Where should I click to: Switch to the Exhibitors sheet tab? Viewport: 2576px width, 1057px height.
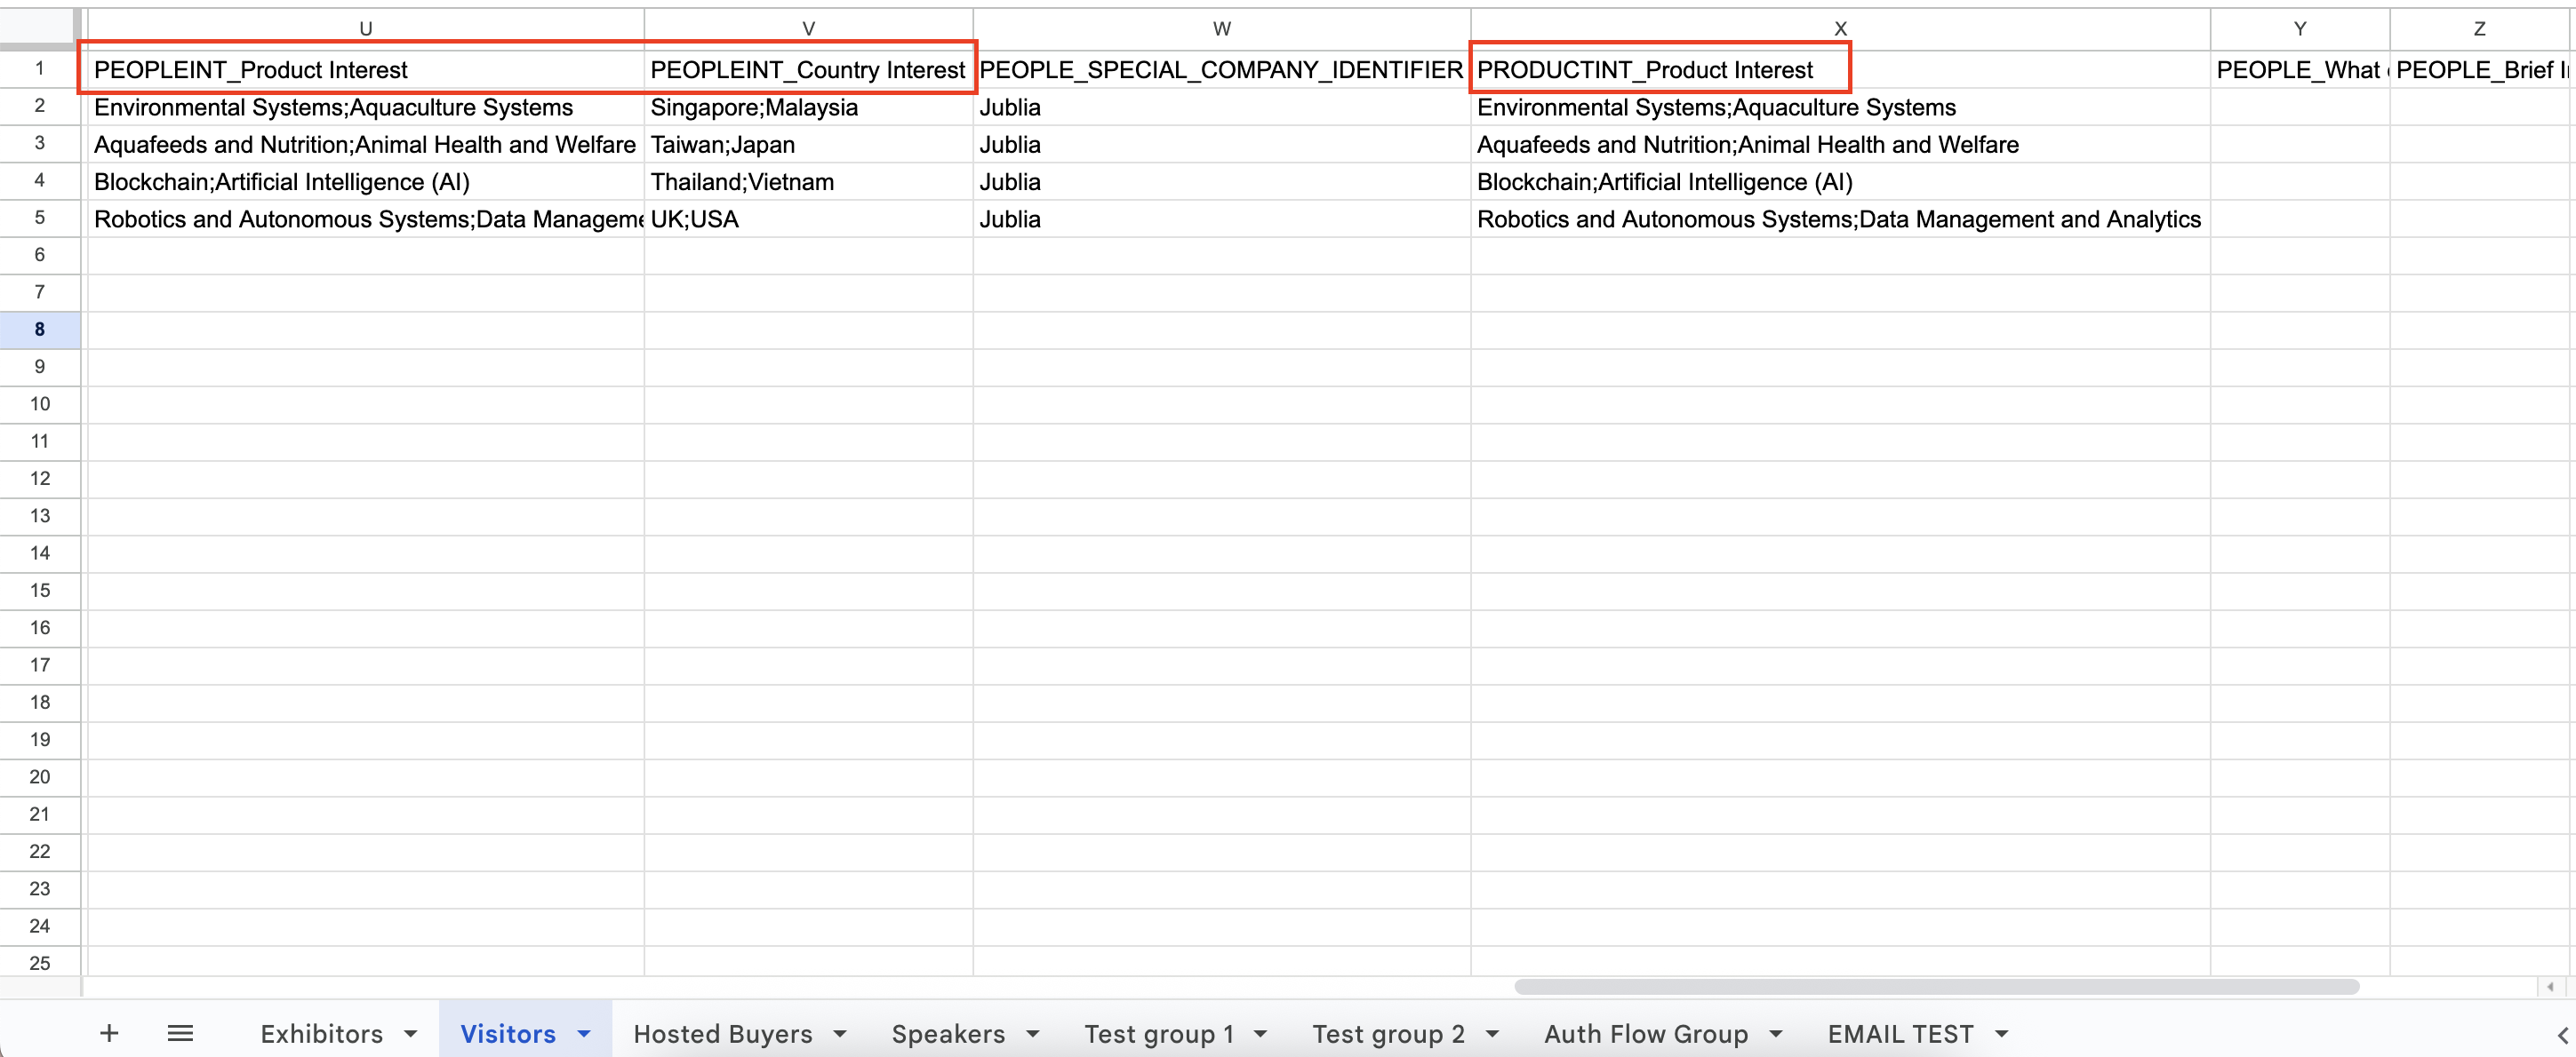click(x=321, y=1034)
